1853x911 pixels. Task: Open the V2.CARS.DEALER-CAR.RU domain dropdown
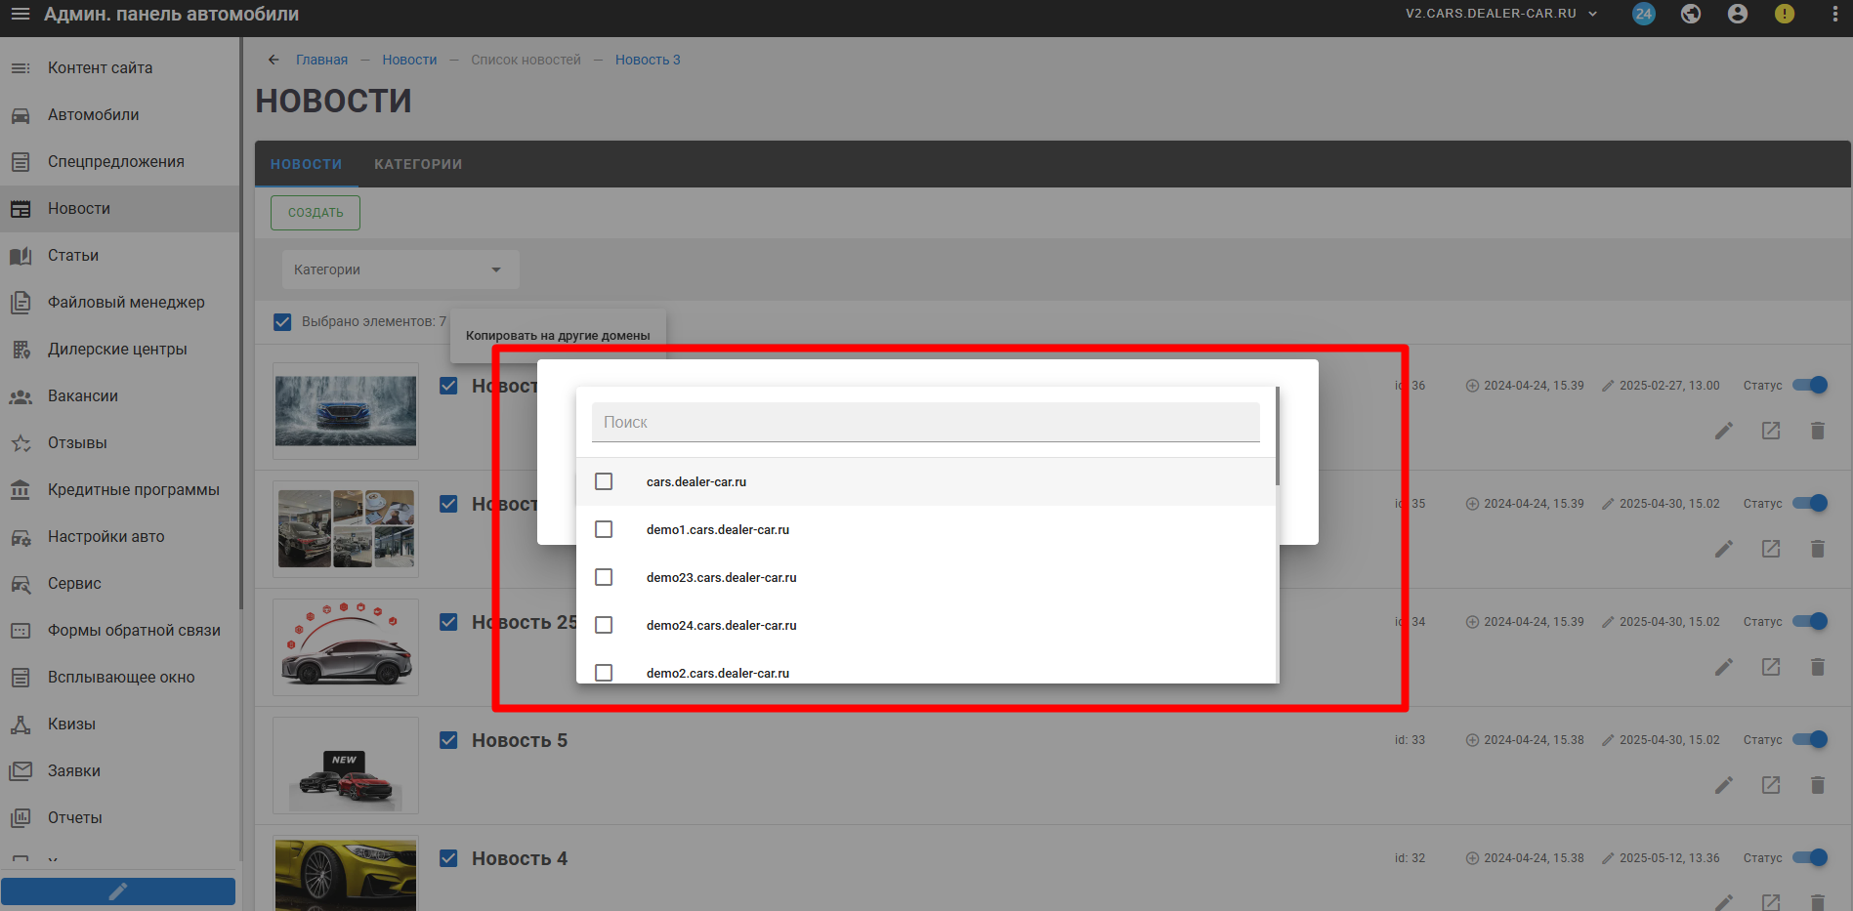(x=1500, y=14)
